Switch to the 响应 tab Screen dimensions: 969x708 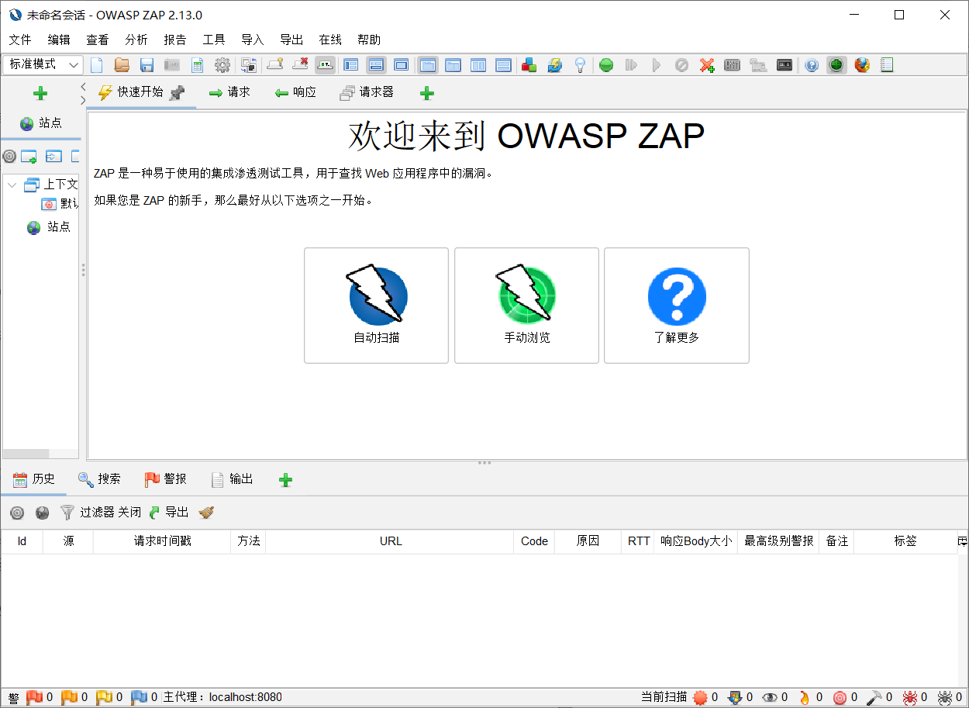tap(295, 92)
